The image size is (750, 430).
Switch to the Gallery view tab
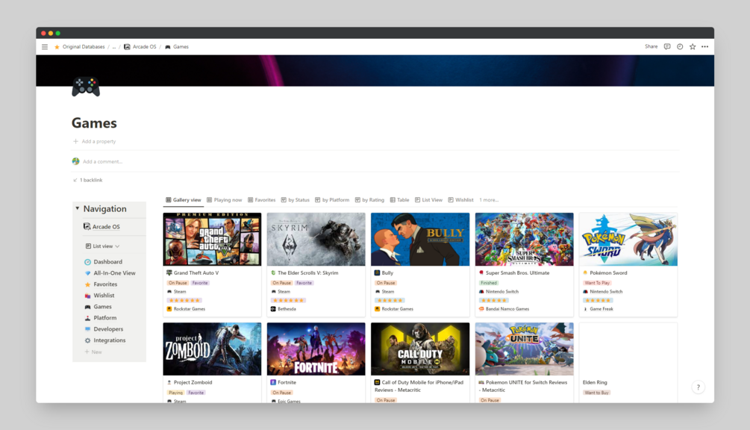(183, 200)
